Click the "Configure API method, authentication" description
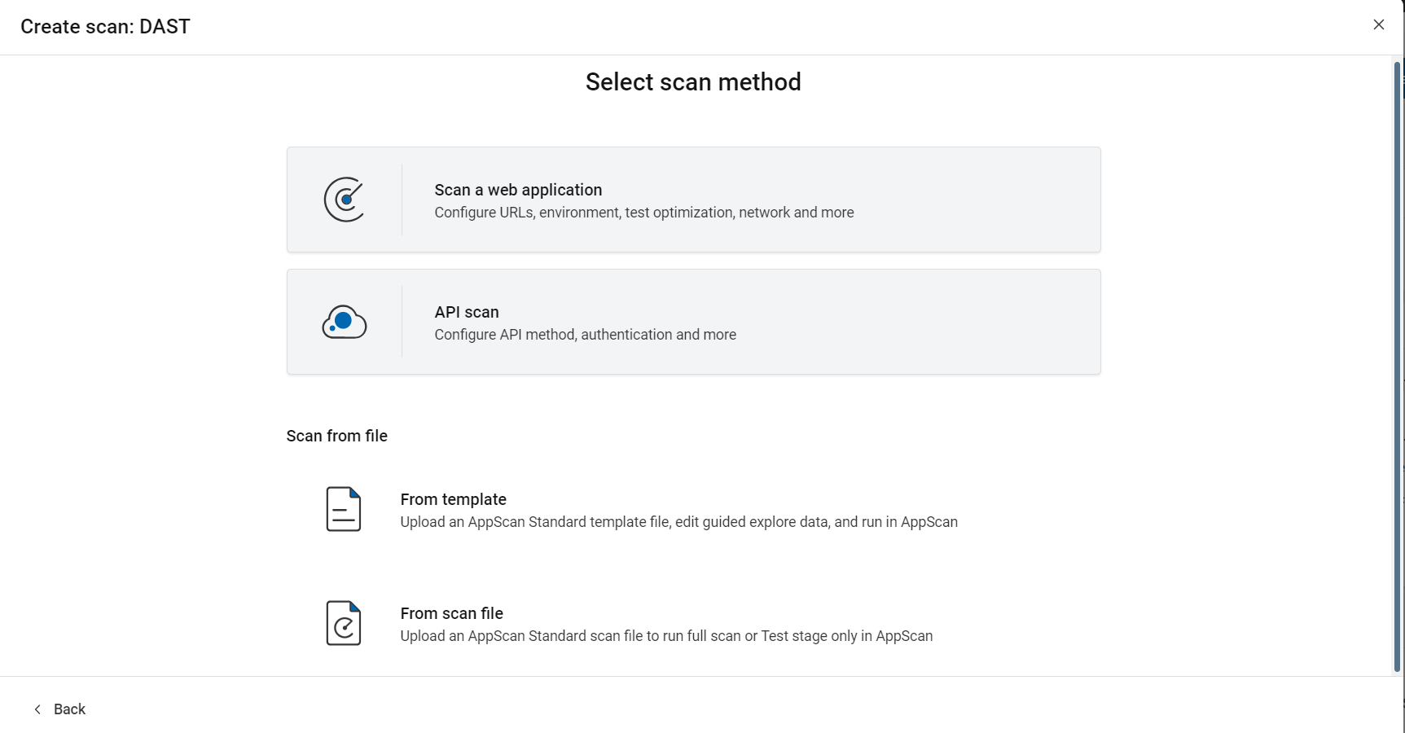 pos(585,335)
